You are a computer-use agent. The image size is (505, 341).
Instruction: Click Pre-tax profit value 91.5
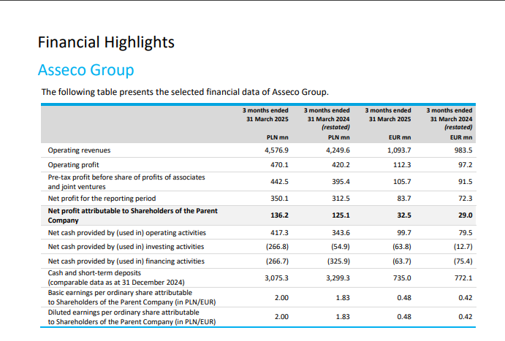tap(466, 182)
